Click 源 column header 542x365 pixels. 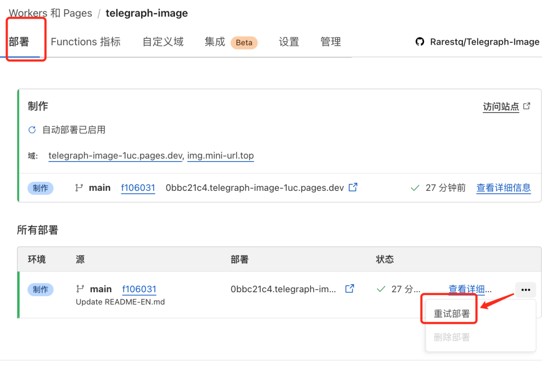pos(80,260)
